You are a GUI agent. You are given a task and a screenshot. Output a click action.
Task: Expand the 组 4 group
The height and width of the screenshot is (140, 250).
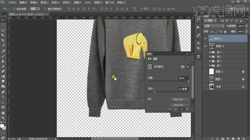210,52
